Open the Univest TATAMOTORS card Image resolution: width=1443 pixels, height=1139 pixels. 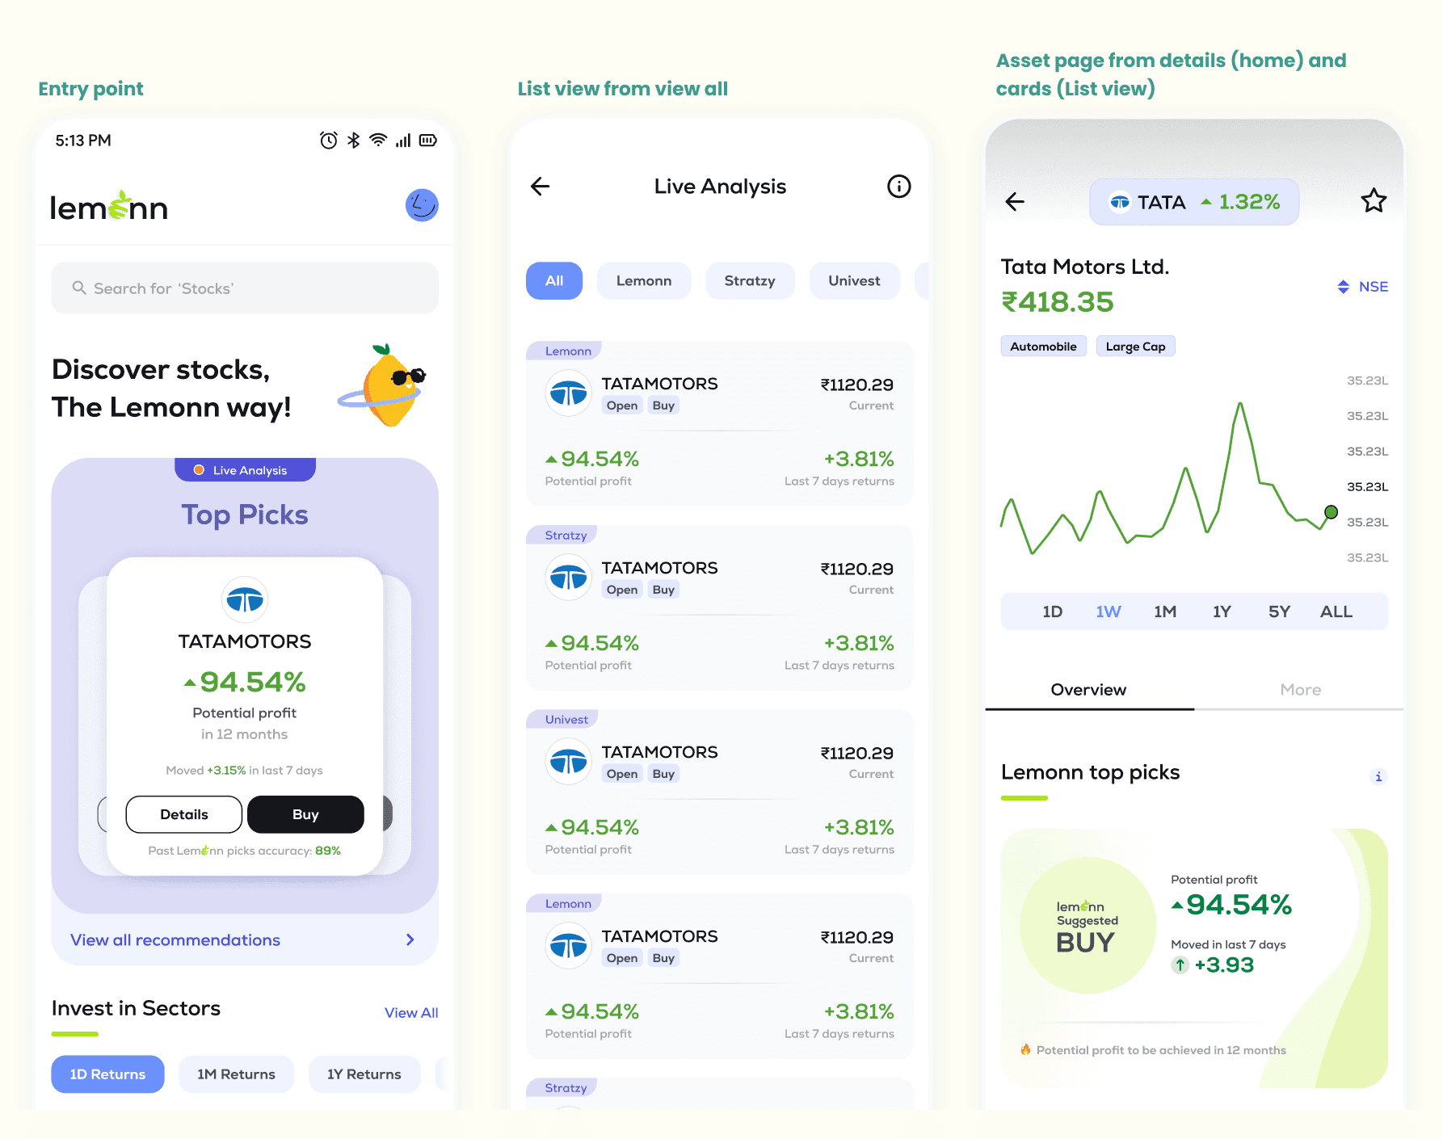pyautogui.click(x=719, y=792)
